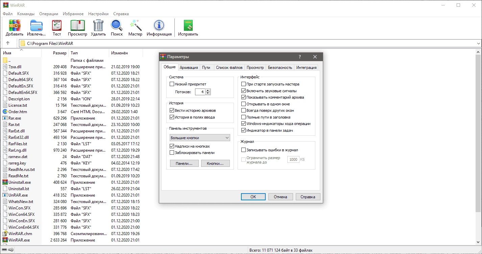Sort files by Имя column header
The height and width of the screenshot is (254, 482).
pyautogui.click(x=22, y=53)
